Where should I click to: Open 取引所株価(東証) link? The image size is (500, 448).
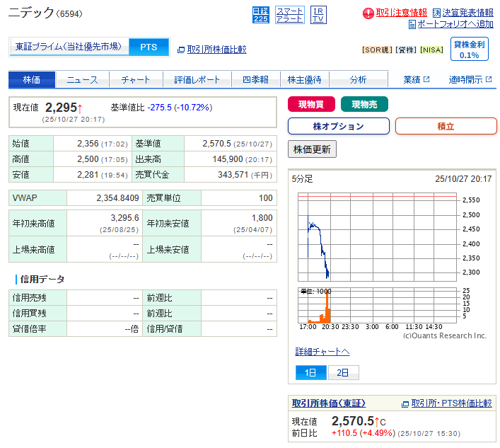[328, 403]
